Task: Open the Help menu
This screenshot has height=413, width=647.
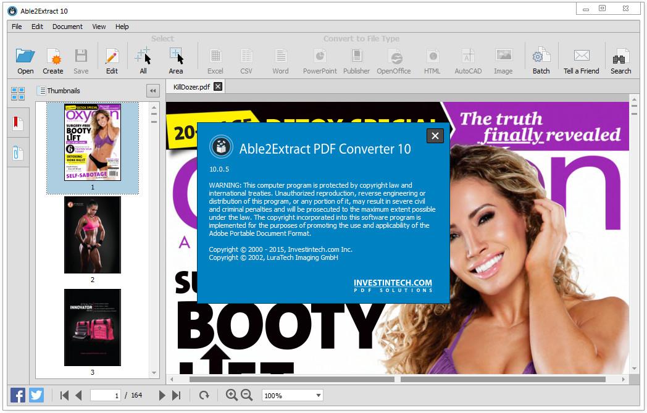Action: (x=122, y=27)
